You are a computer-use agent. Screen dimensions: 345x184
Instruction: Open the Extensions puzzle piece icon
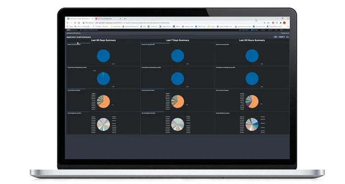281,23
